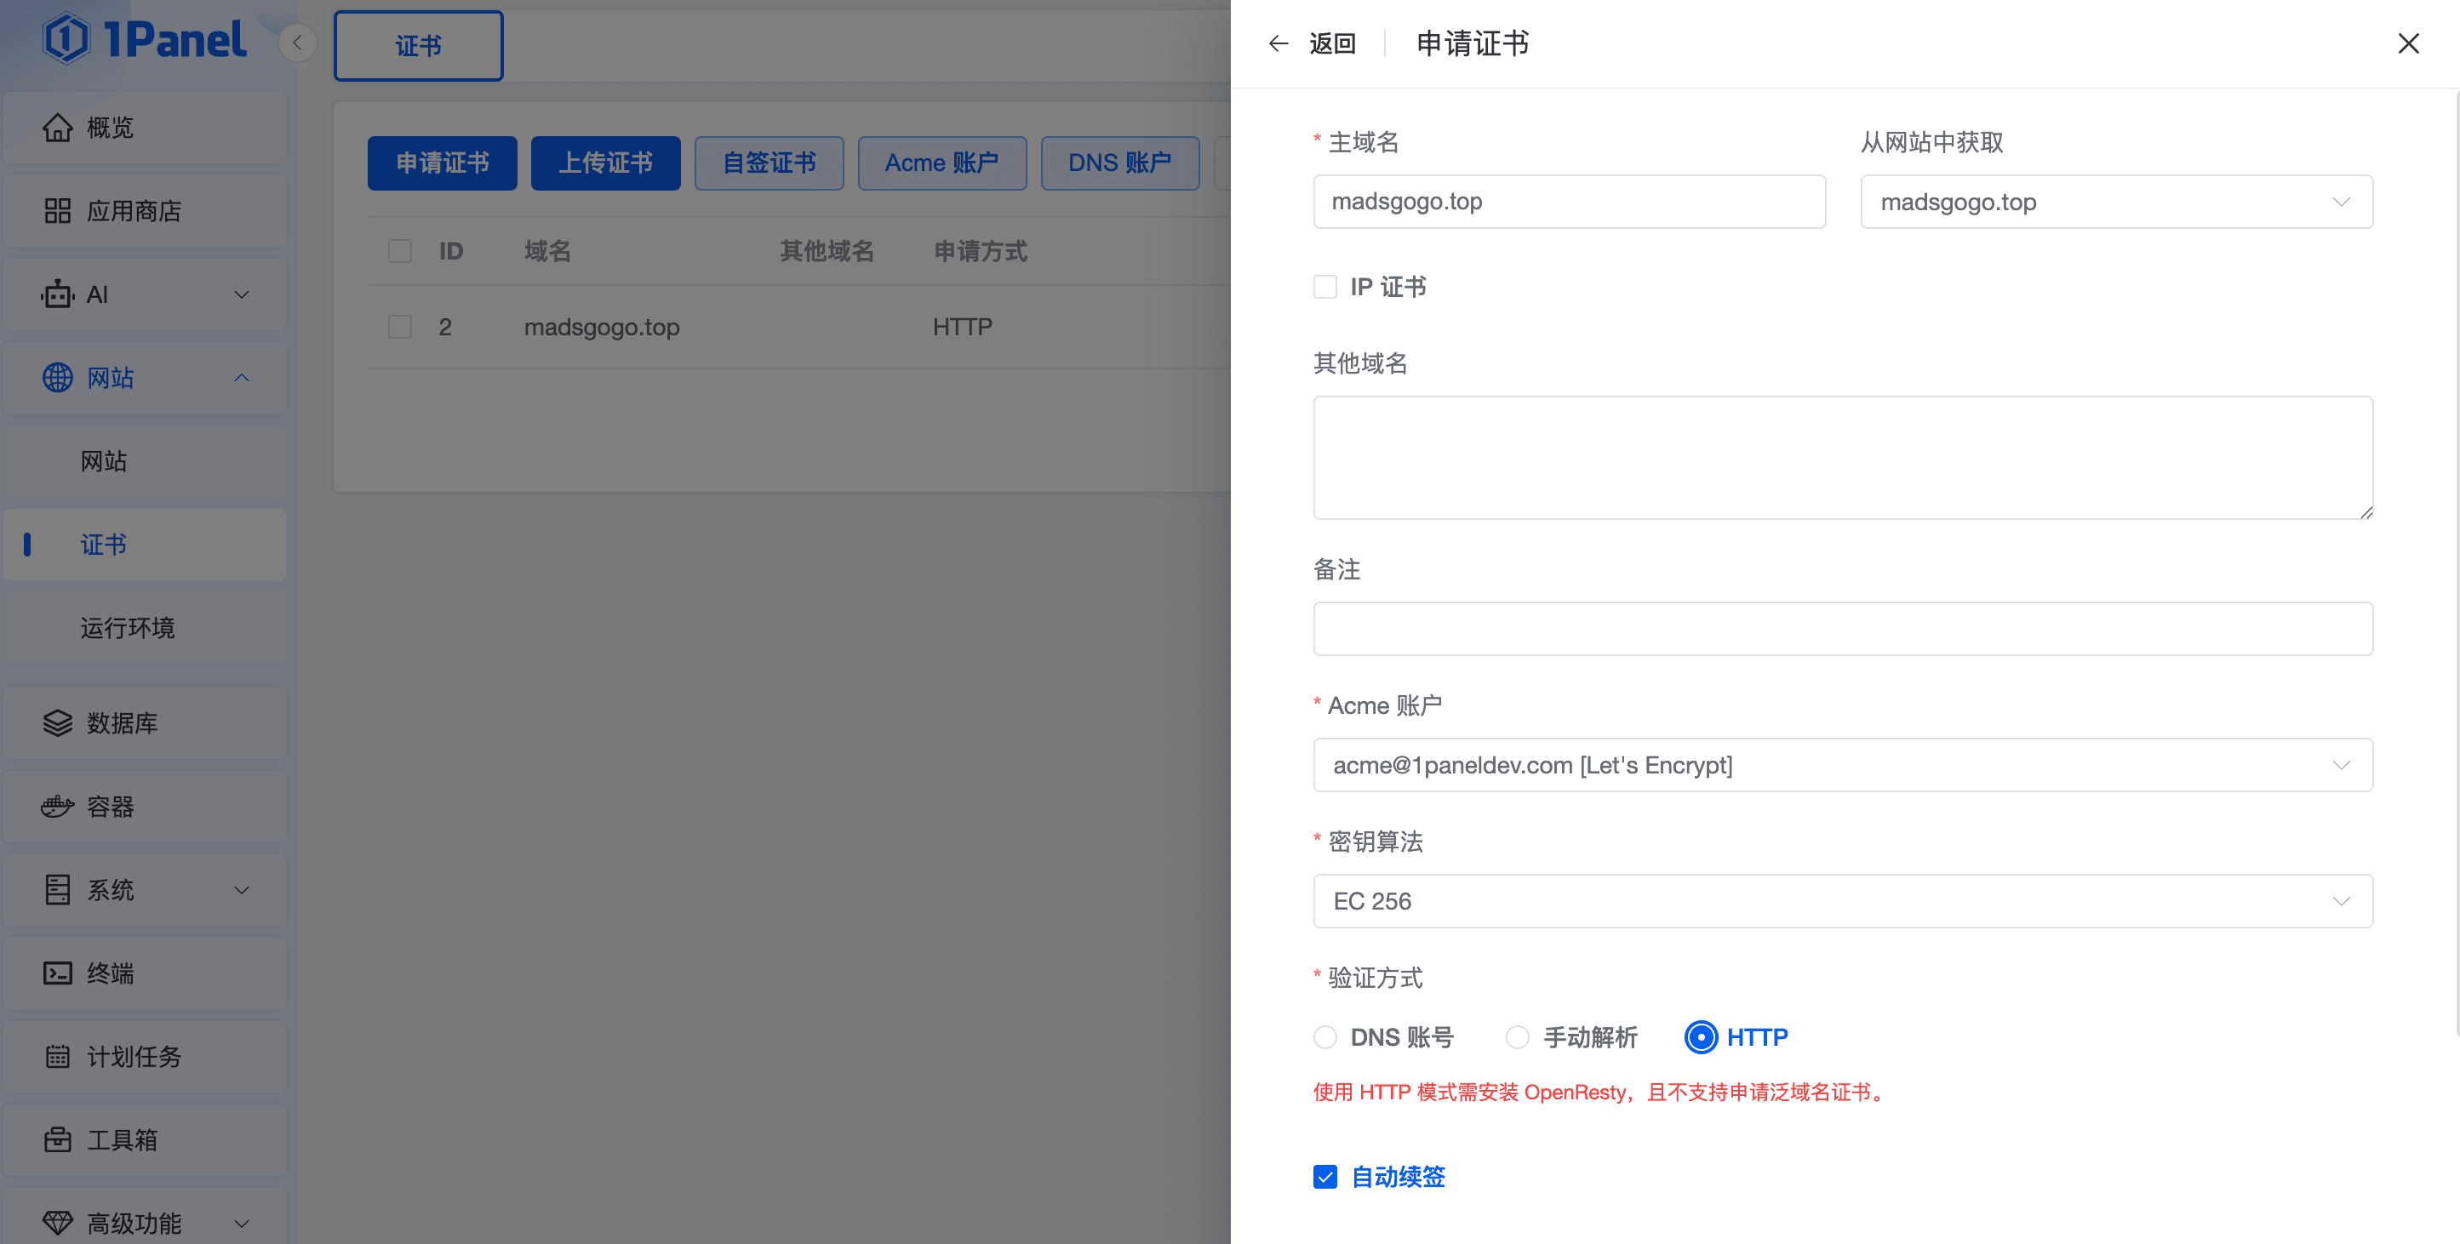This screenshot has width=2460, height=1244.
Task: Click the Terminal console icon
Action: tap(57, 973)
